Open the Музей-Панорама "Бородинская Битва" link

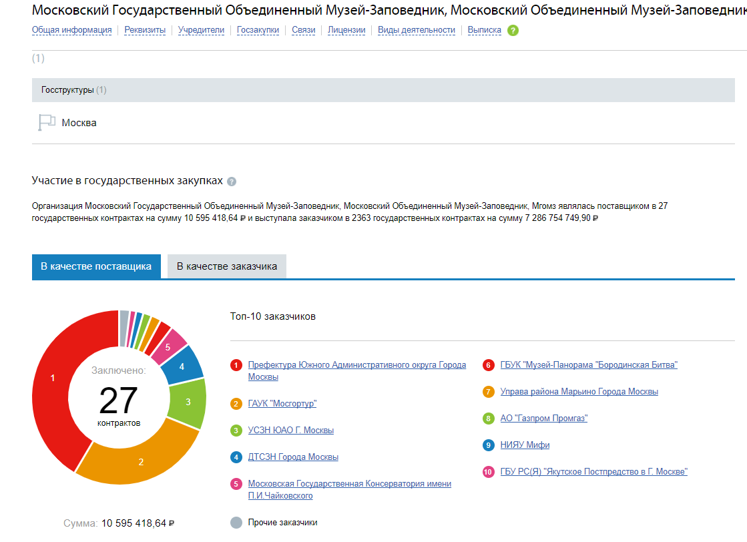pos(589,365)
